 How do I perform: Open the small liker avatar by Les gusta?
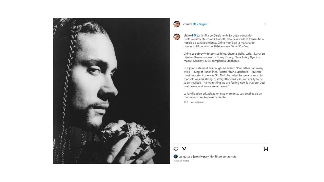click(x=175, y=156)
